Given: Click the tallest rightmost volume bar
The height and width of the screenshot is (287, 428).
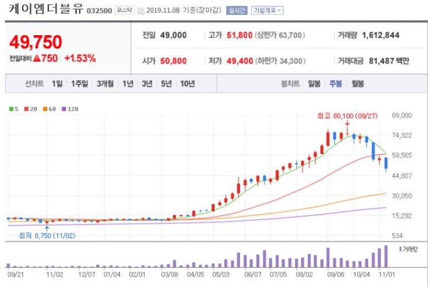Looking at the screenshot, I should (x=386, y=256).
